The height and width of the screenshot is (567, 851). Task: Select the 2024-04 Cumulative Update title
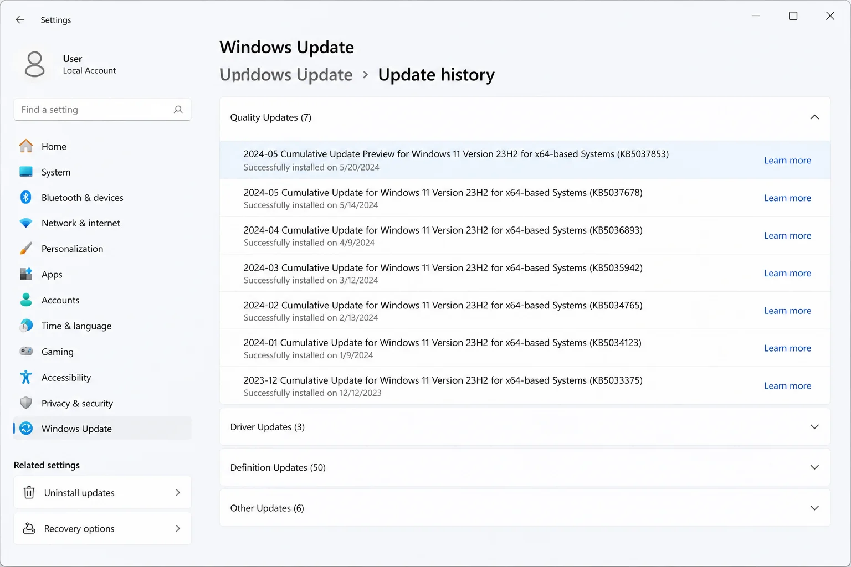[443, 230]
